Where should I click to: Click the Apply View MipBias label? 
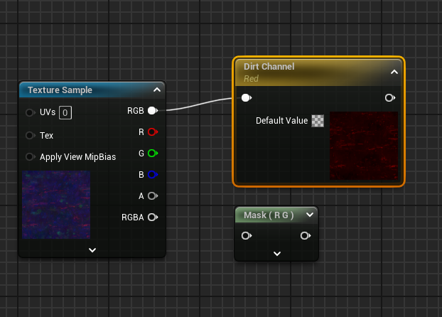pyautogui.click(x=77, y=157)
